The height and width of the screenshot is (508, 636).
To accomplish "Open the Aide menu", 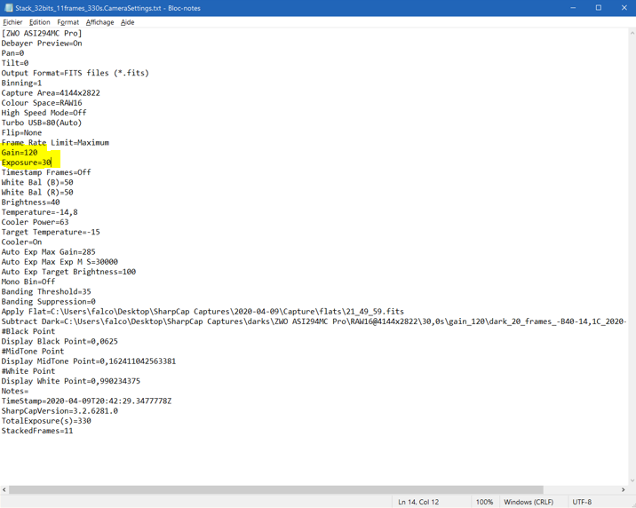I will pyautogui.click(x=128, y=22).
